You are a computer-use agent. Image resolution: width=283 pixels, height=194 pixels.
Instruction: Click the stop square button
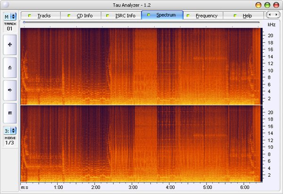(x=10, y=113)
